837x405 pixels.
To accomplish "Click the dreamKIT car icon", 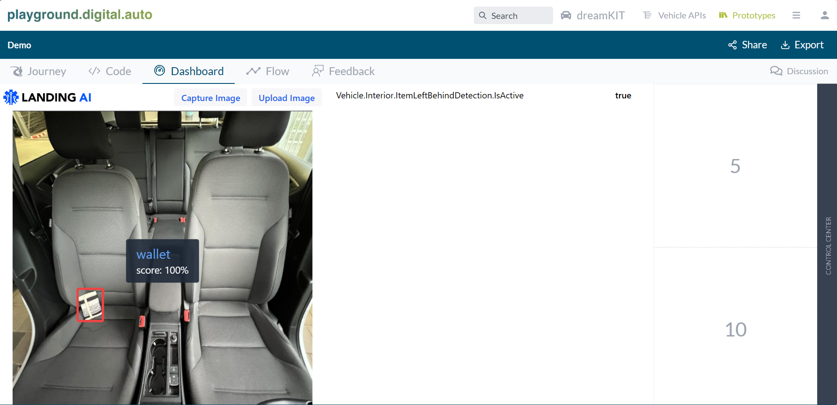I will point(566,15).
